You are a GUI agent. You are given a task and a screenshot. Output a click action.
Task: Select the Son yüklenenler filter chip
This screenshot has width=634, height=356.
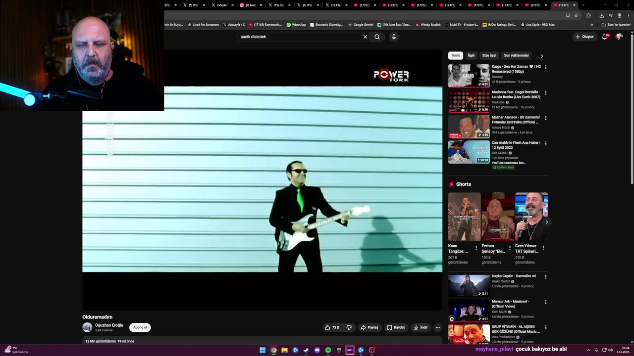517,55
